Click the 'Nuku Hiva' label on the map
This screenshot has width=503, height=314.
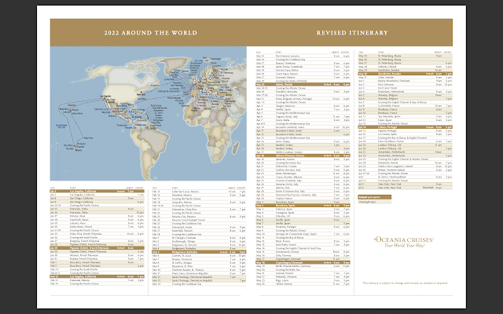[x=89, y=138]
